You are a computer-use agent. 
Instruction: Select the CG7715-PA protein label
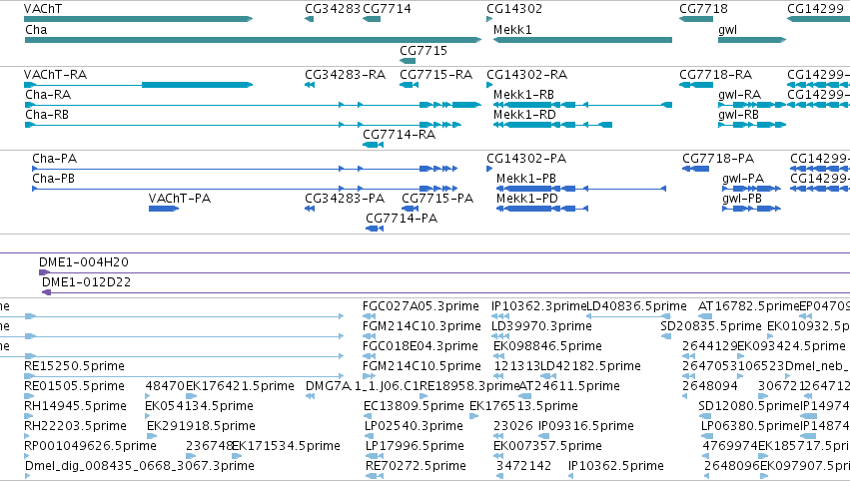pyautogui.click(x=437, y=199)
